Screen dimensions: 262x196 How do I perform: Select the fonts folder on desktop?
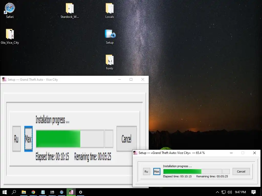pyautogui.click(x=110, y=62)
